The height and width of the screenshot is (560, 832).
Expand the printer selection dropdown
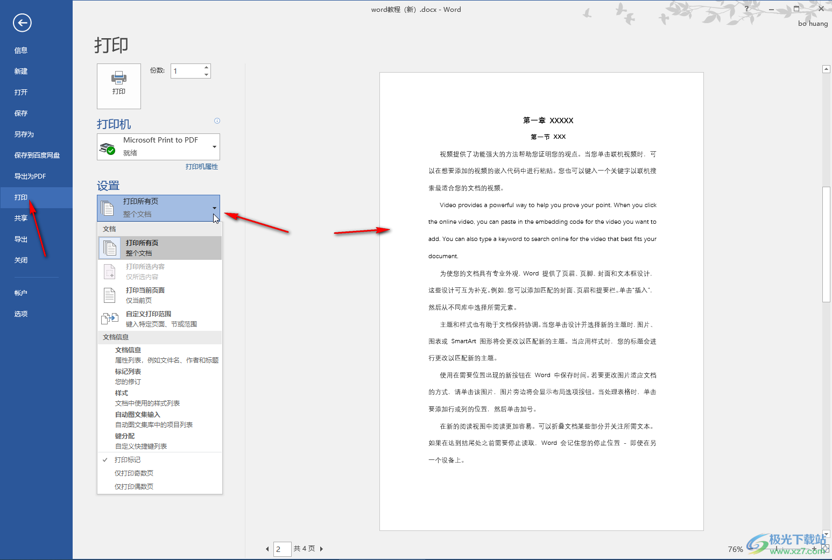tap(215, 147)
